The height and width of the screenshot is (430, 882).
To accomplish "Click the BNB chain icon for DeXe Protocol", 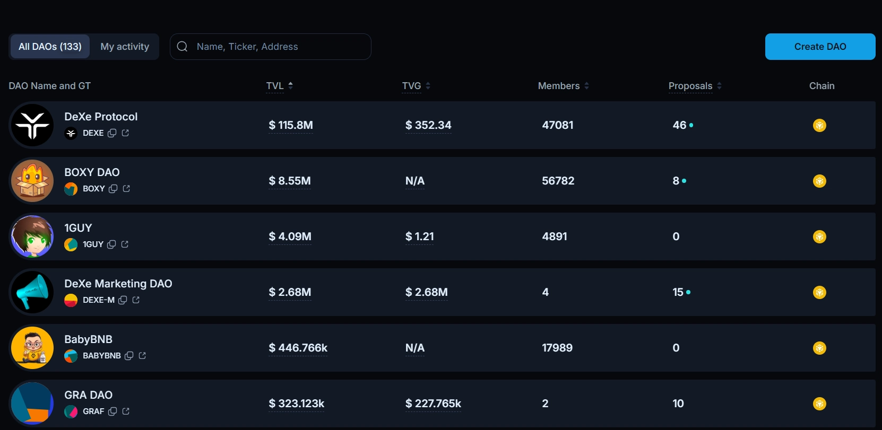I will 819,126.
